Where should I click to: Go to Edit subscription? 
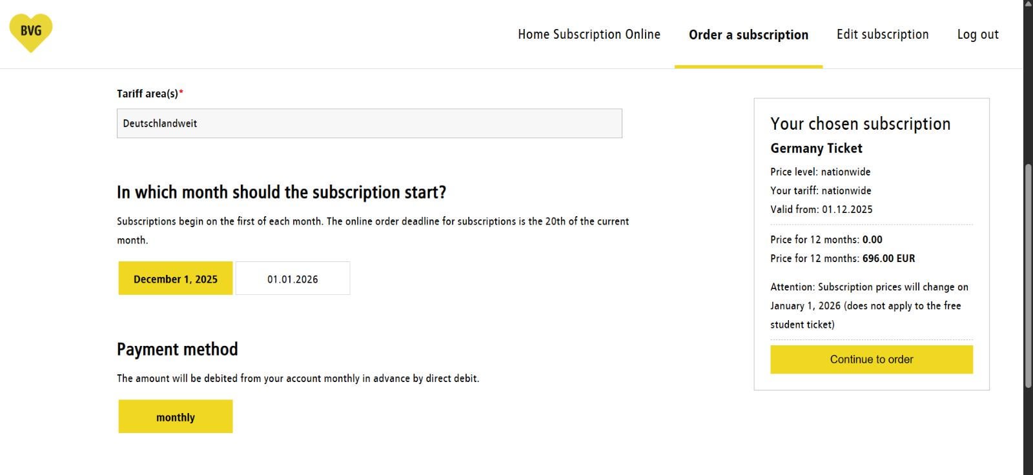coord(883,34)
